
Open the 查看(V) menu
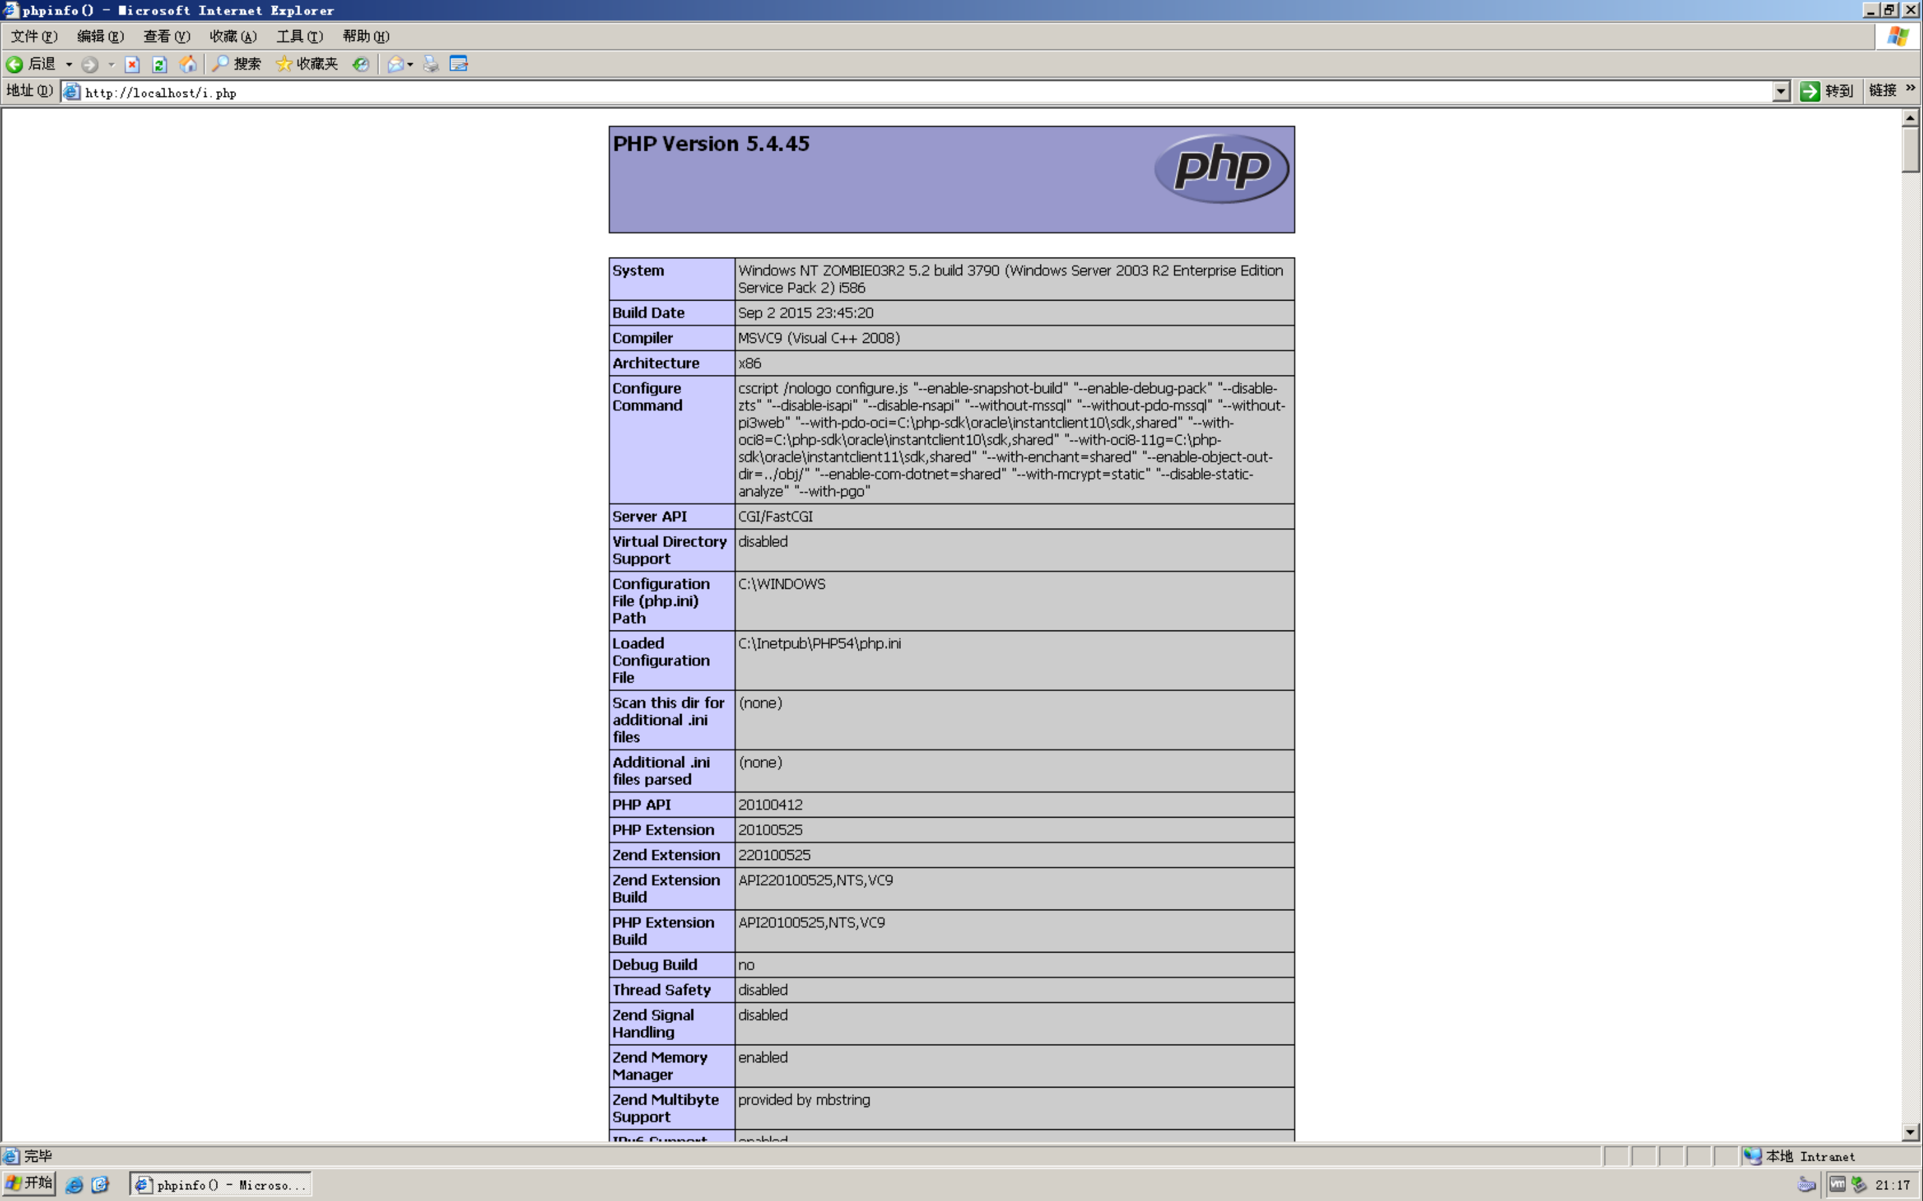coord(166,37)
